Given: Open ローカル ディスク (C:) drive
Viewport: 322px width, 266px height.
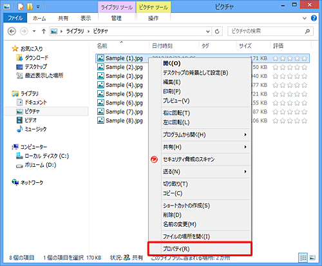Looking at the screenshot, I should pyautogui.click(x=43, y=156).
